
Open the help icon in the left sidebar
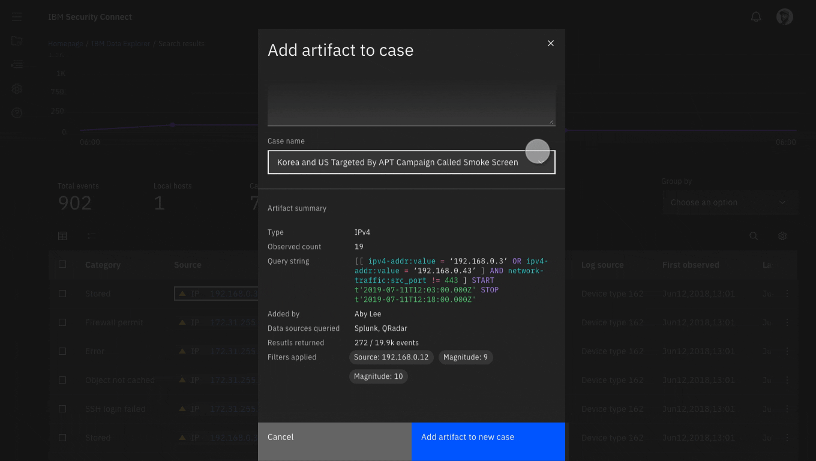click(16, 112)
